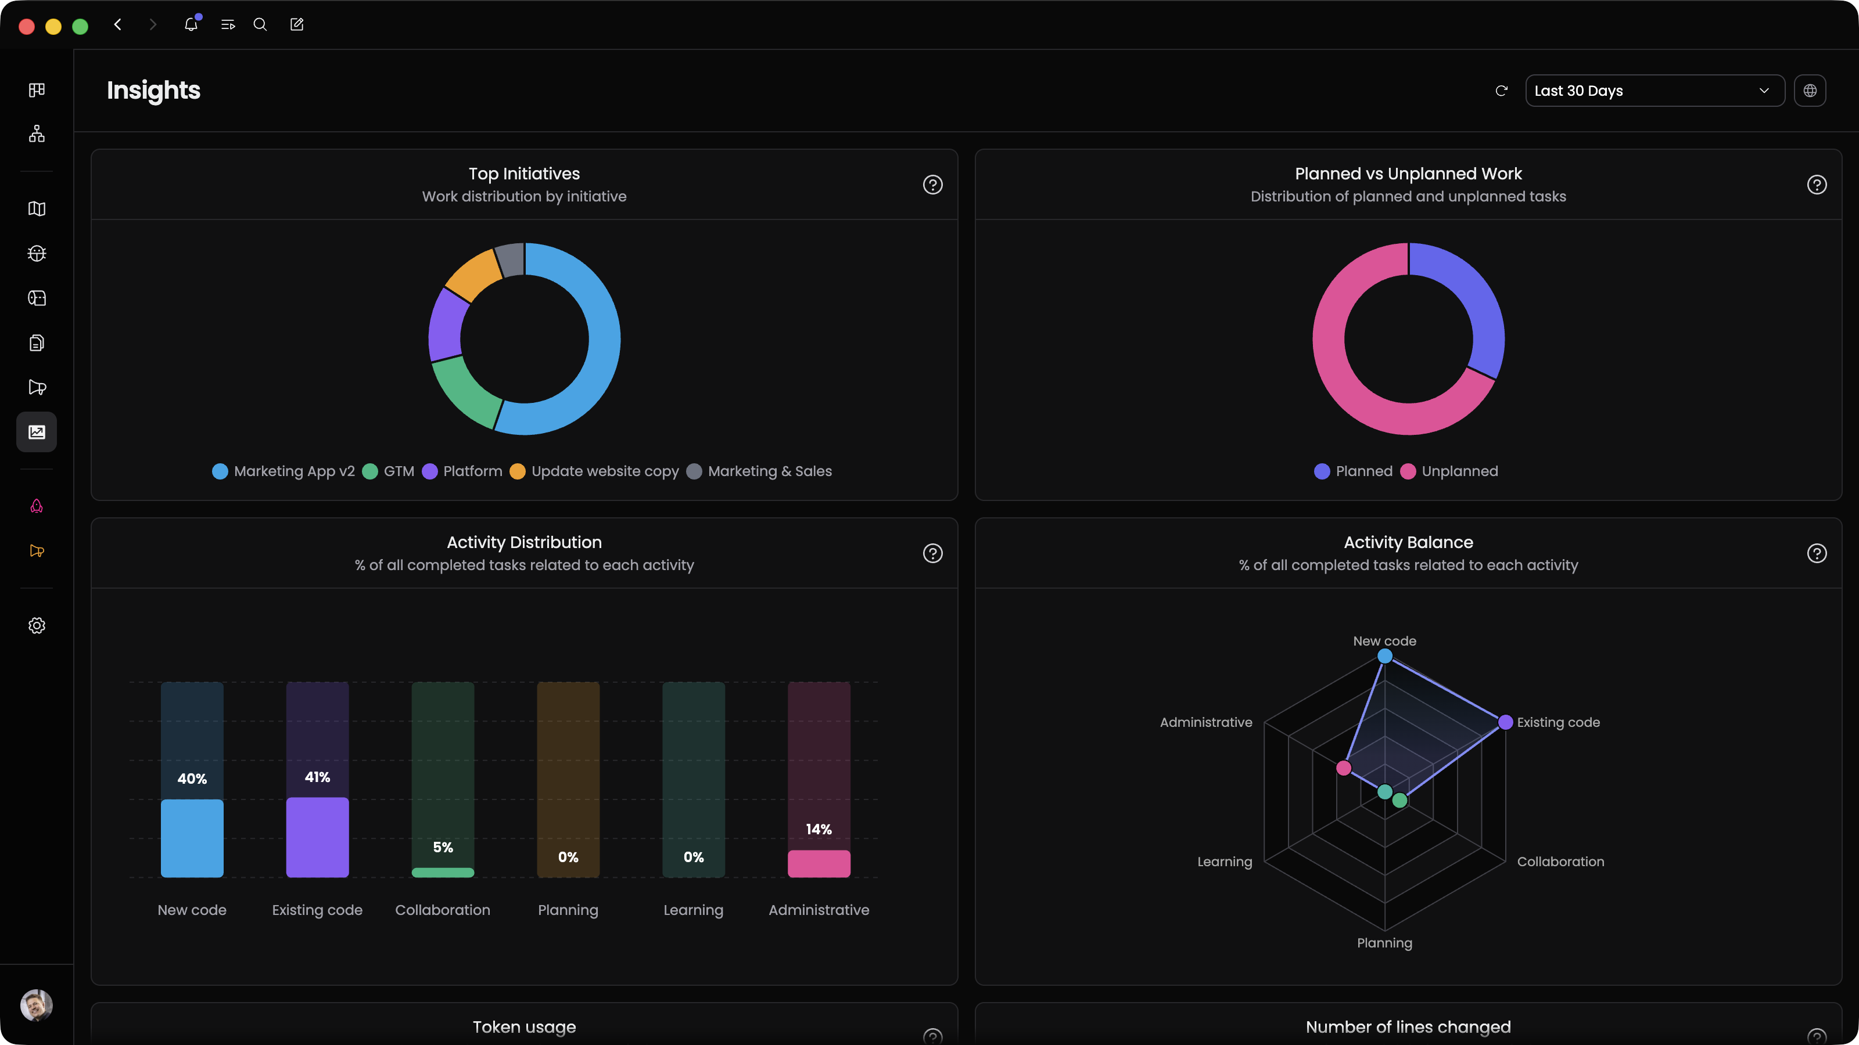The height and width of the screenshot is (1045, 1859).
Task: Click the Number of lines changed title
Action: (x=1409, y=1027)
